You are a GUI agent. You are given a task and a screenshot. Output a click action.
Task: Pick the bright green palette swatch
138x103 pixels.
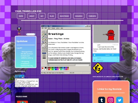click(52, 69)
